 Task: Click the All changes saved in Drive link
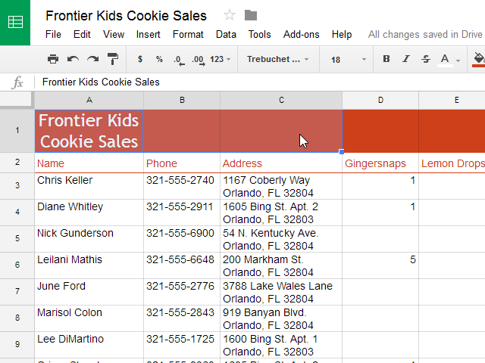point(425,34)
